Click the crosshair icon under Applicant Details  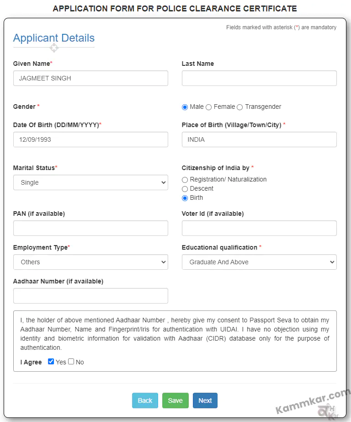(x=54, y=48)
